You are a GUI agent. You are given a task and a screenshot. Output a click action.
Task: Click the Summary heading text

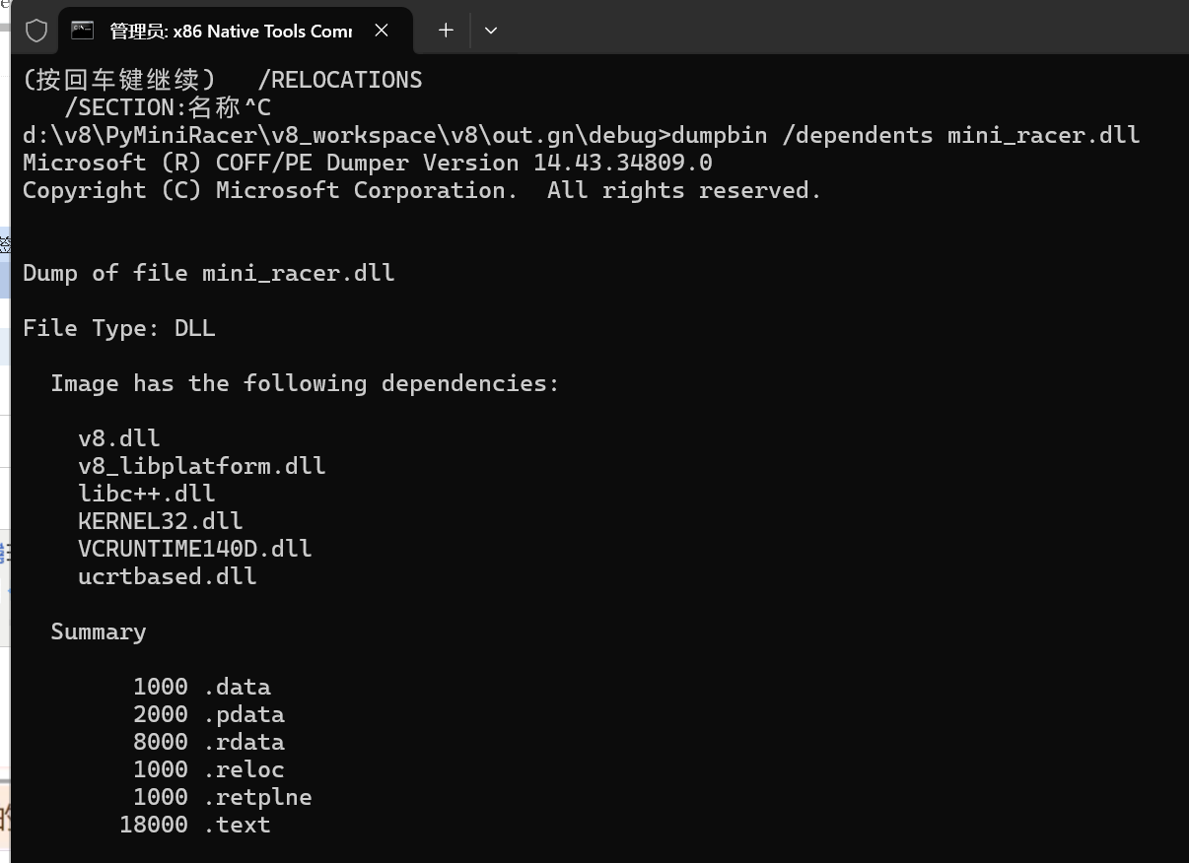click(x=98, y=631)
